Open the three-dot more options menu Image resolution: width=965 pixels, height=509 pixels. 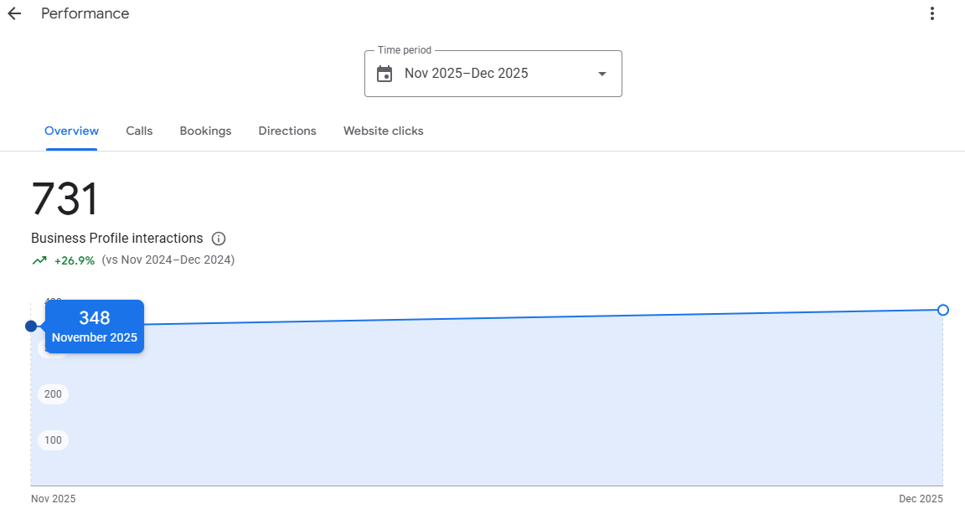[932, 13]
